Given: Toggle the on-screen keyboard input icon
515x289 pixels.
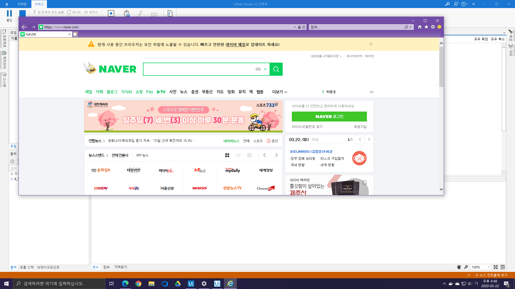Looking at the screenshot, I should coord(258,69).
